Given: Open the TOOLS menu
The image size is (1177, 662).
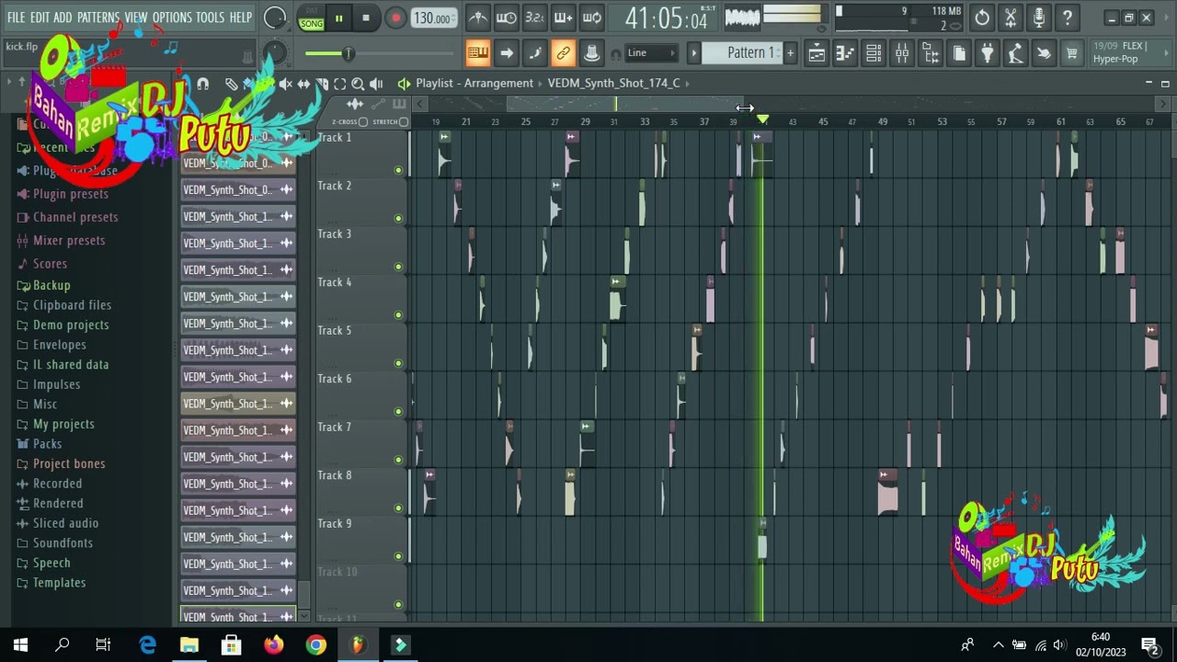Looking at the screenshot, I should coord(210,17).
